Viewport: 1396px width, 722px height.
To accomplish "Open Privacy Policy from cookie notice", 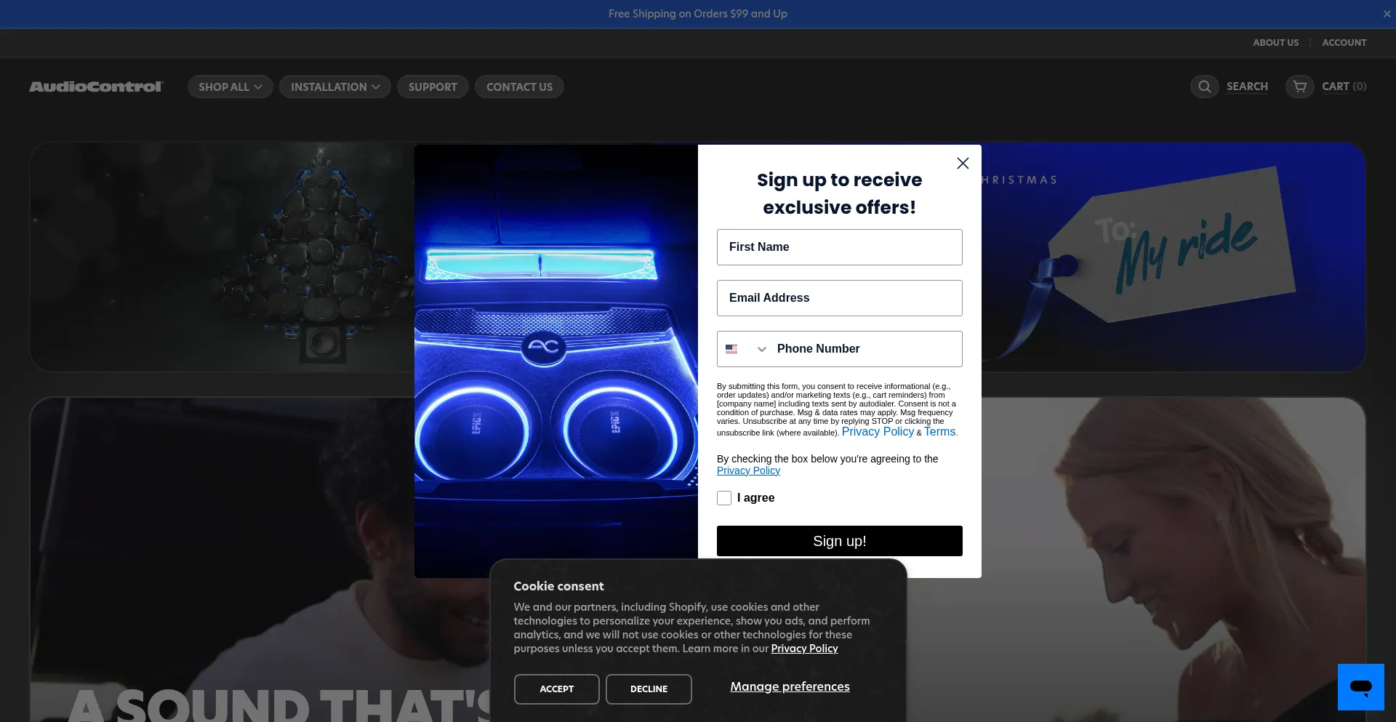I will click(803, 649).
